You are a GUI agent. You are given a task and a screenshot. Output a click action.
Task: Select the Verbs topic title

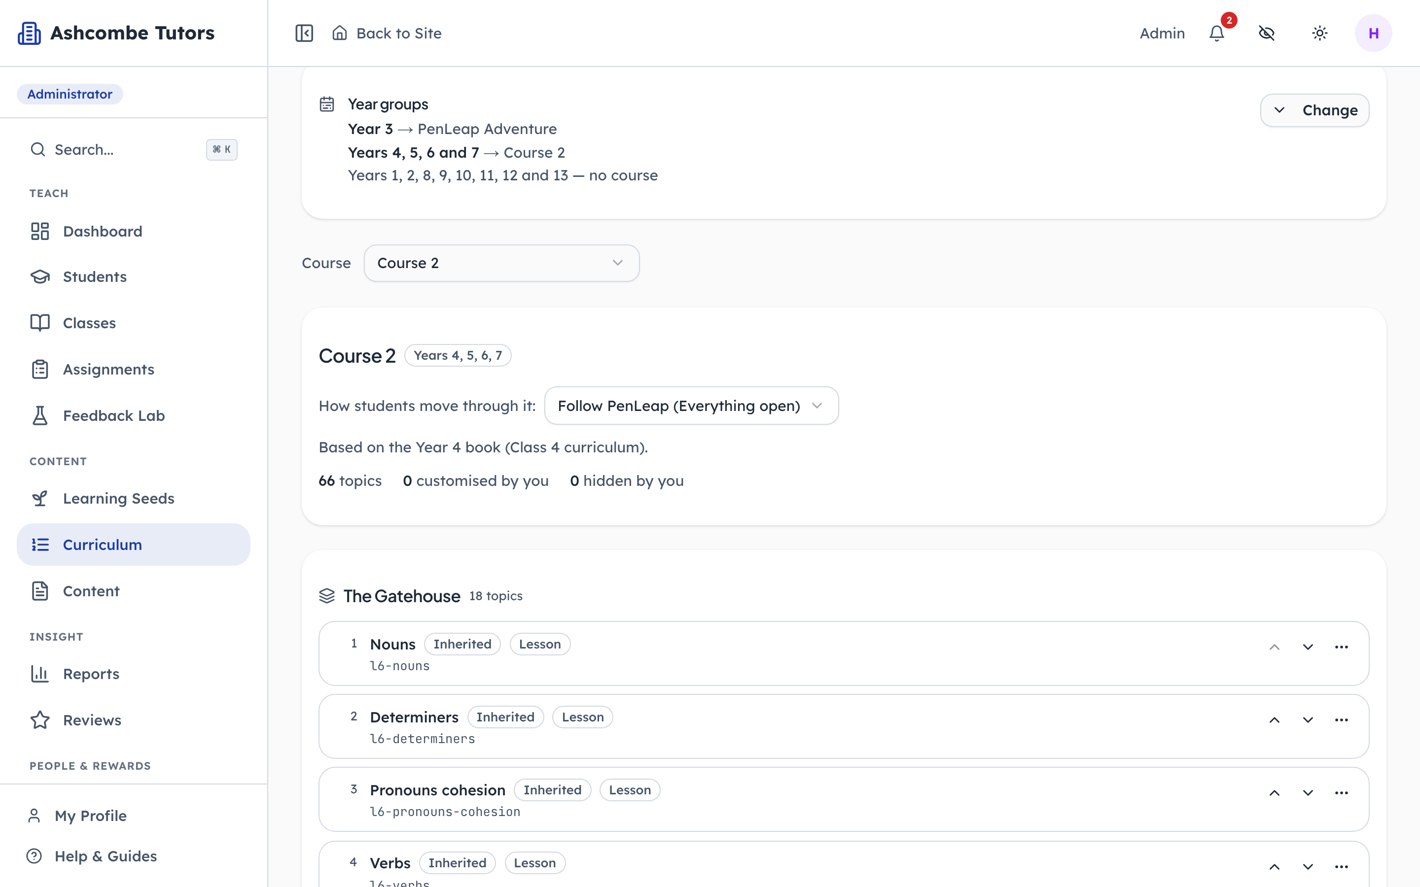click(390, 863)
